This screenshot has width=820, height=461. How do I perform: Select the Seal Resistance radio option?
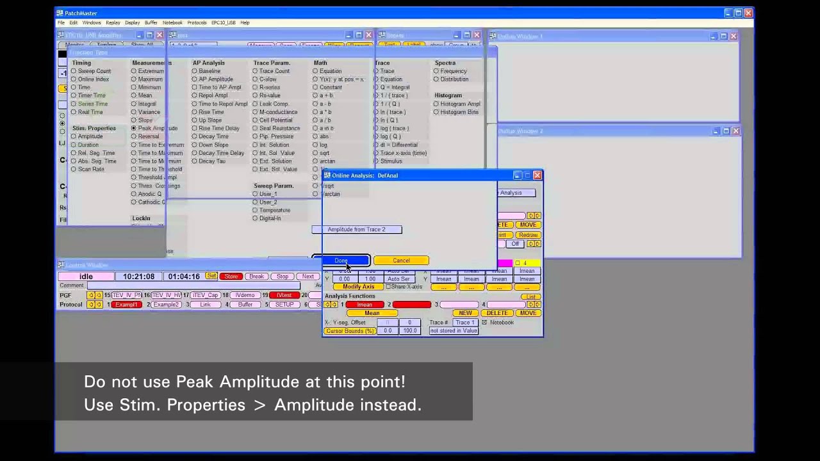(x=255, y=128)
